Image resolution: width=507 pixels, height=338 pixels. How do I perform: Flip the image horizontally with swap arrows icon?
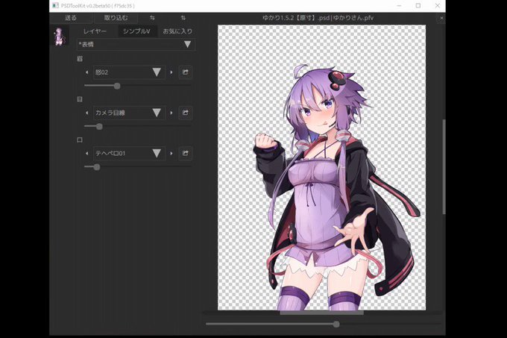point(152,18)
